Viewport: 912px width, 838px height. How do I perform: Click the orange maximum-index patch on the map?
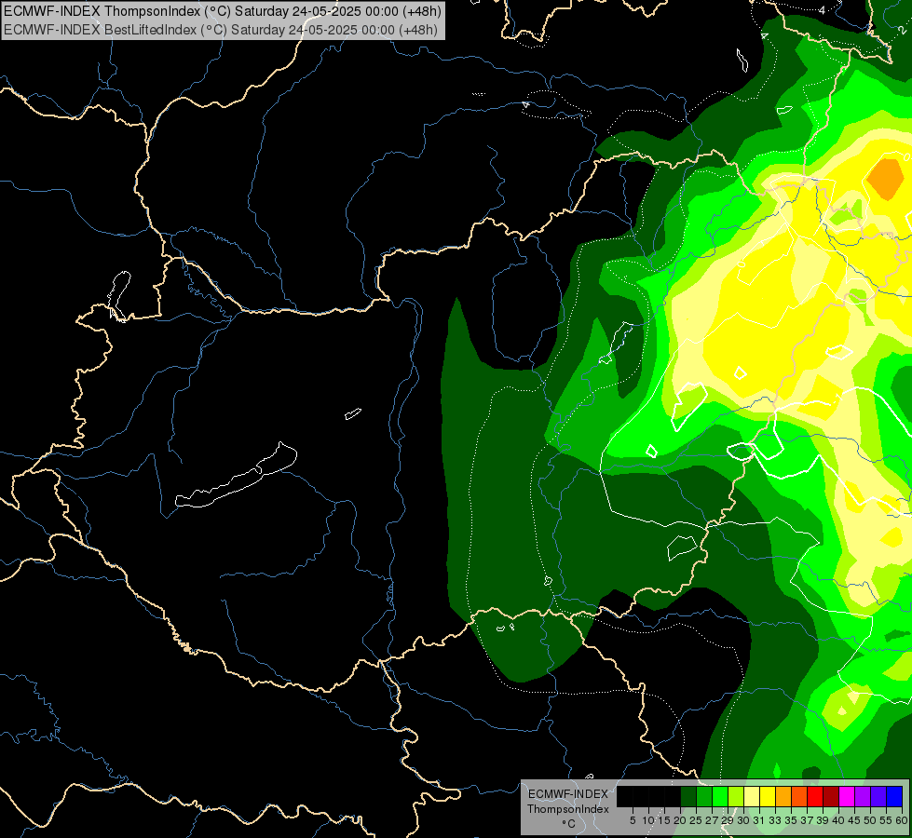coord(887,179)
